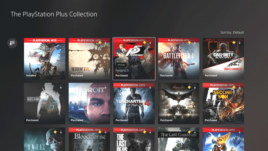This screenshot has height=151, width=268.
Task: Click PlayStation Hits banner on Ratchet & Clank tile
Action: 223,130
